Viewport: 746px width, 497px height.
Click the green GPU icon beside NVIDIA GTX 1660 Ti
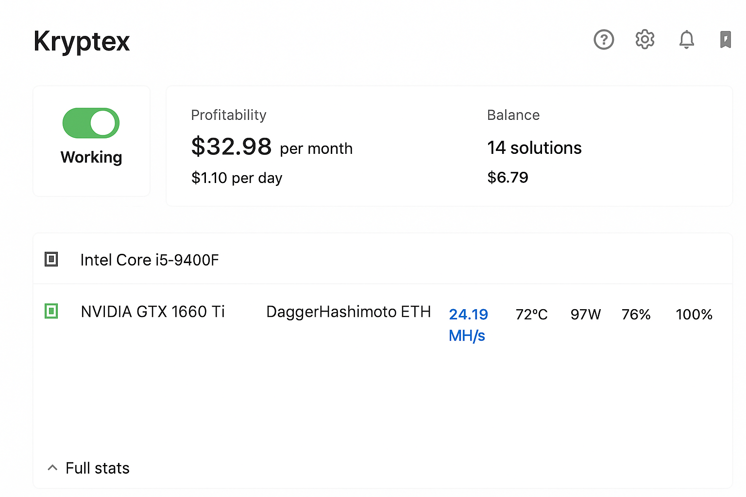pos(51,311)
